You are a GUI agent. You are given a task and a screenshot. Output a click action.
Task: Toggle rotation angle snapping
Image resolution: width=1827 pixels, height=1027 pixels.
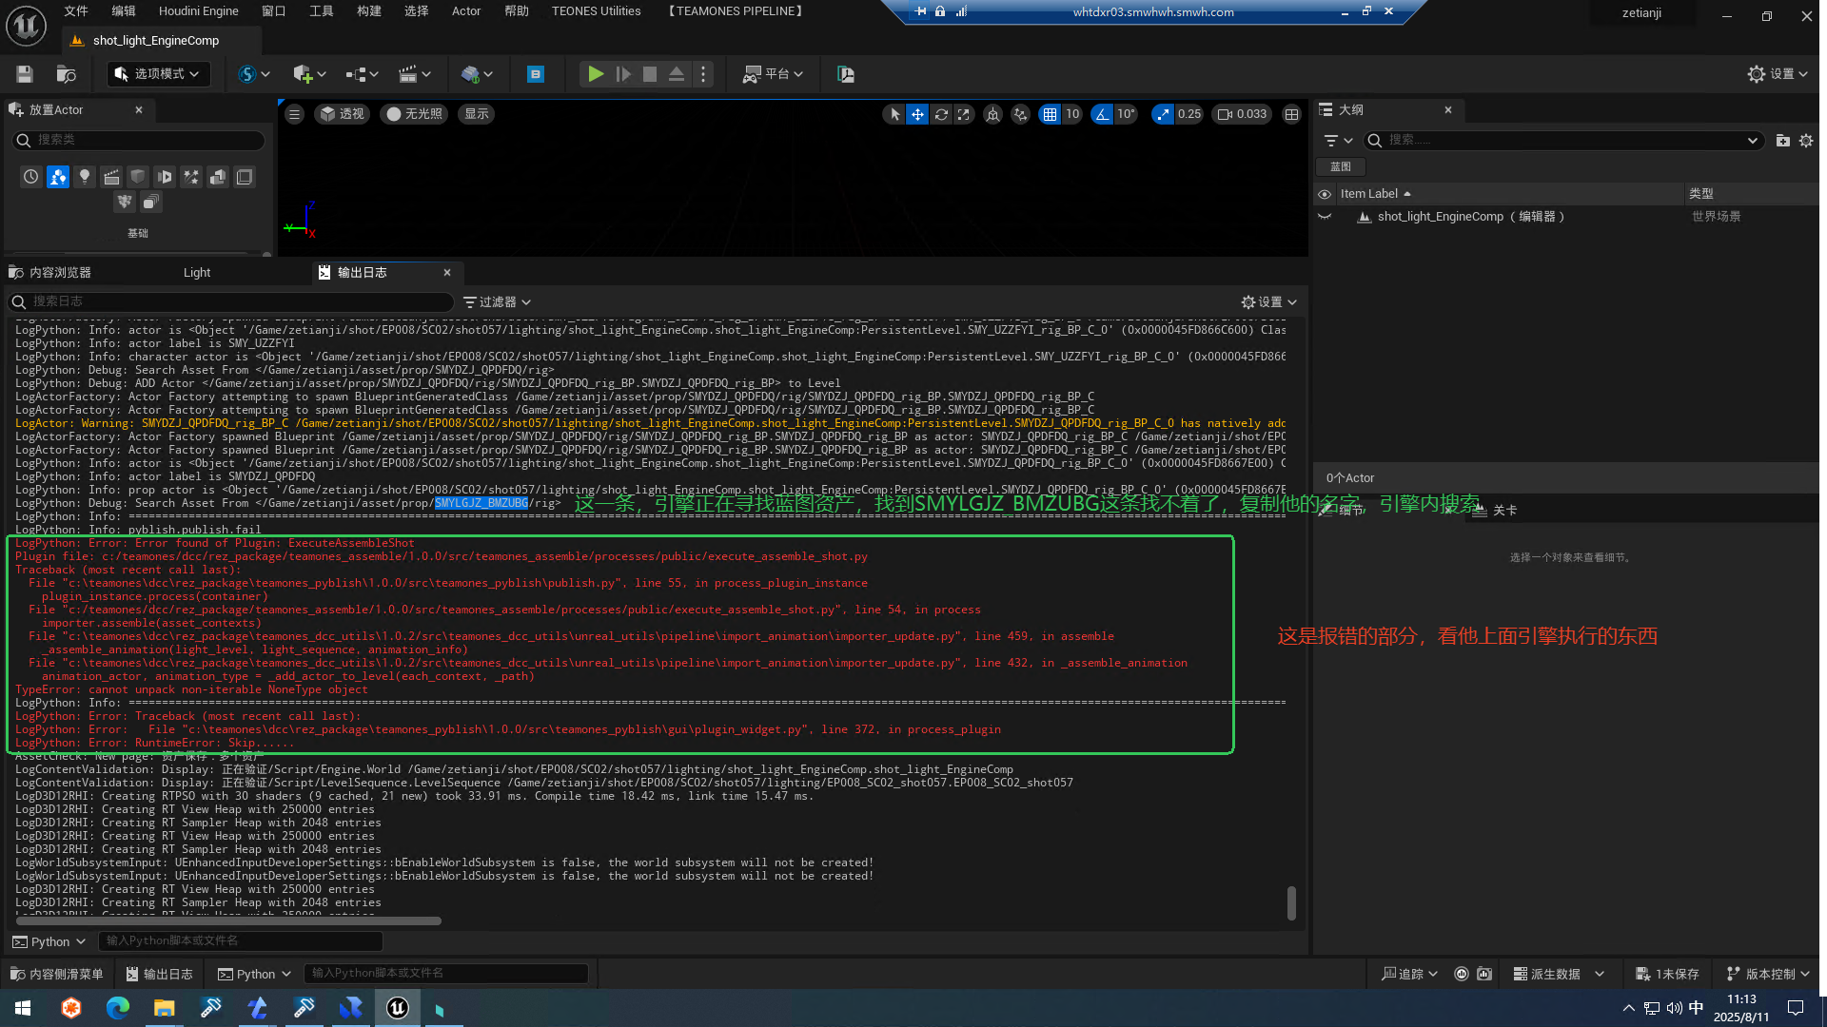(x=1102, y=114)
